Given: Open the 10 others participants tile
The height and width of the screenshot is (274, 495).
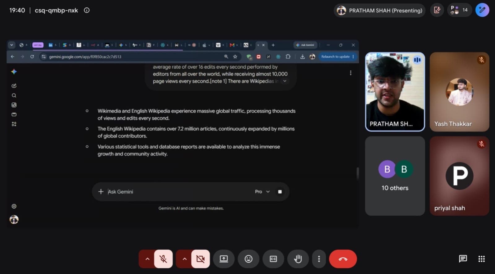Looking at the screenshot, I should (395, 176).
